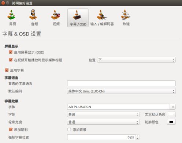The height and width of the screenshot is (143, 182).
Task: Toggle 启用屏幕显示 (OSD) checkbox
Action: coord(11,52)
